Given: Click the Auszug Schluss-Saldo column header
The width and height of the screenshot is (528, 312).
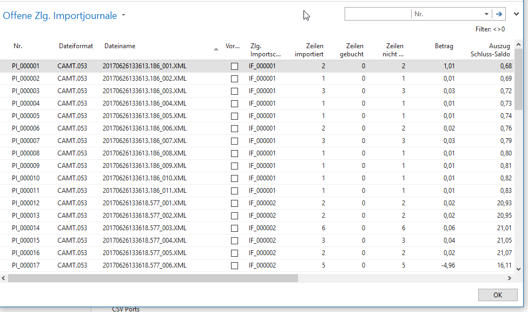Looking at the screenshot, I should (490, 50).
